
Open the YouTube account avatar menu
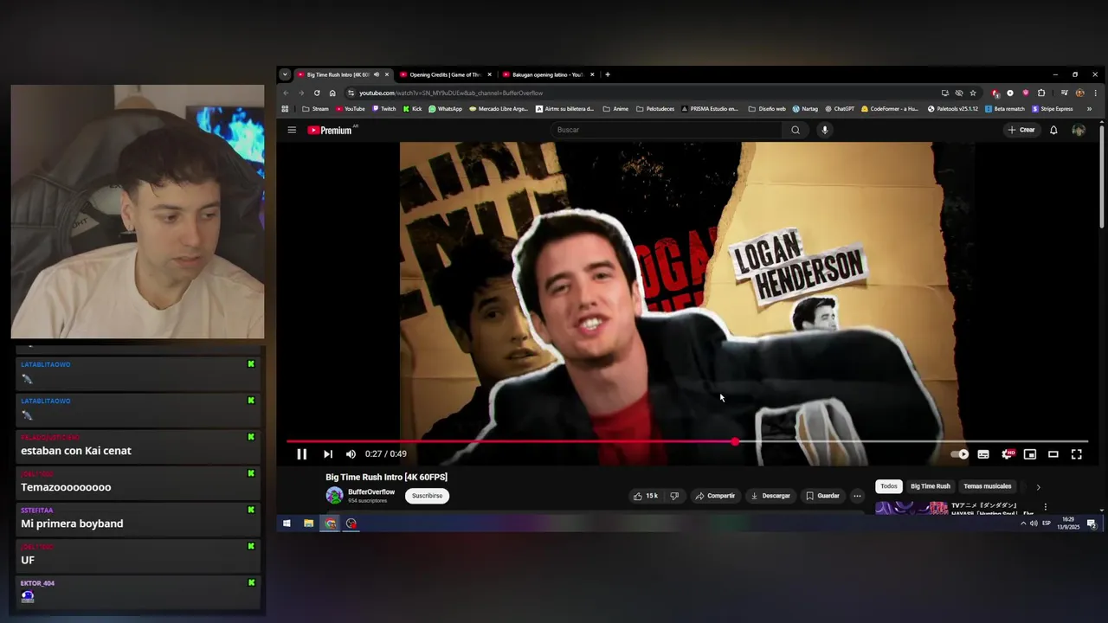1079,130
